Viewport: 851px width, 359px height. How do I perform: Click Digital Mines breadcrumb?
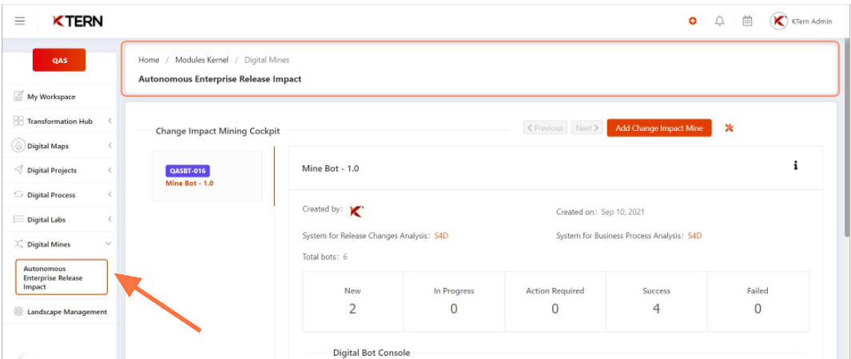click(267, 60)
